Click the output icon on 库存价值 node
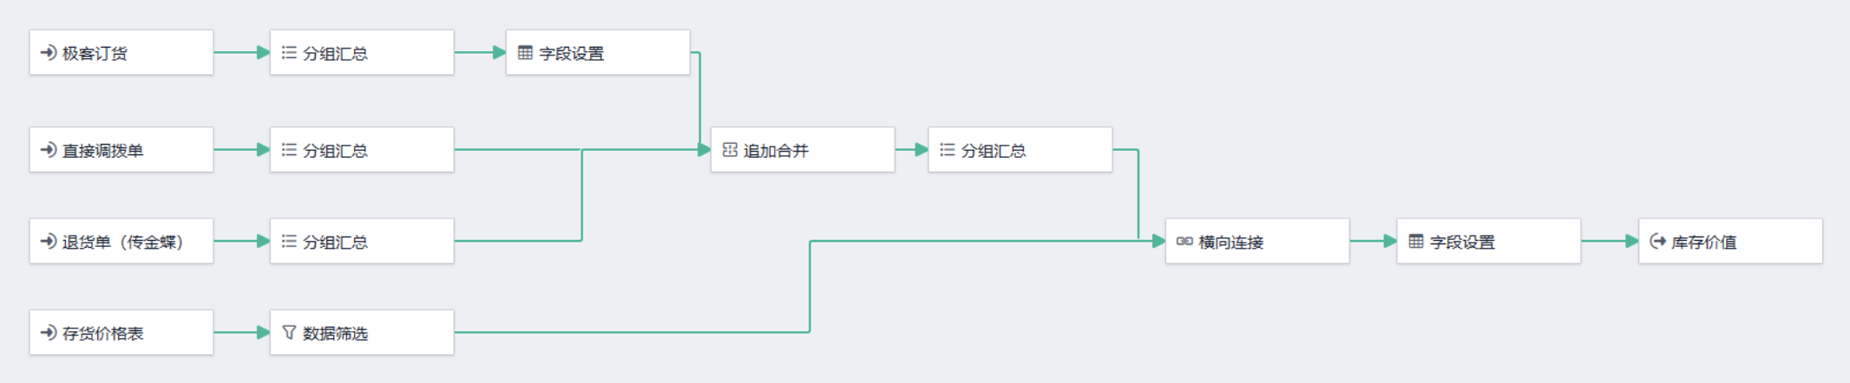The height and width of the screenshot is (383, 1850). [x=1657, y=242]
